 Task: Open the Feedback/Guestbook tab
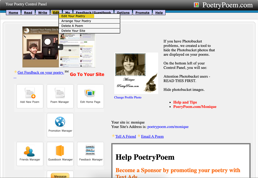[x=94, y=12]
